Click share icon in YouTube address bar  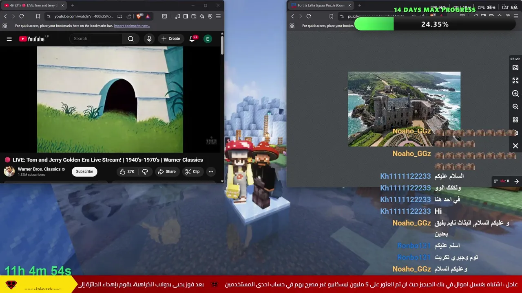(x=129, y=16)
